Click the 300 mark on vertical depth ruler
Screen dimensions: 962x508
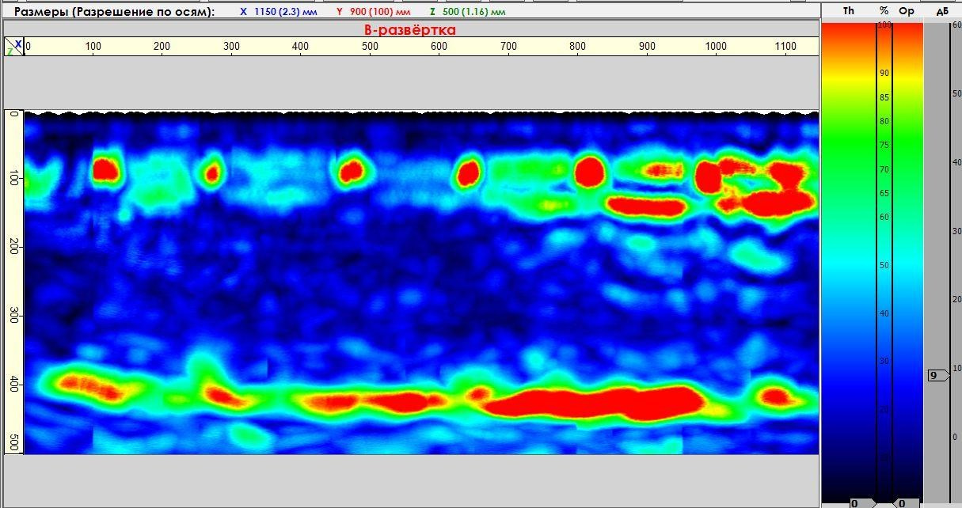click(x=13, y=317)
